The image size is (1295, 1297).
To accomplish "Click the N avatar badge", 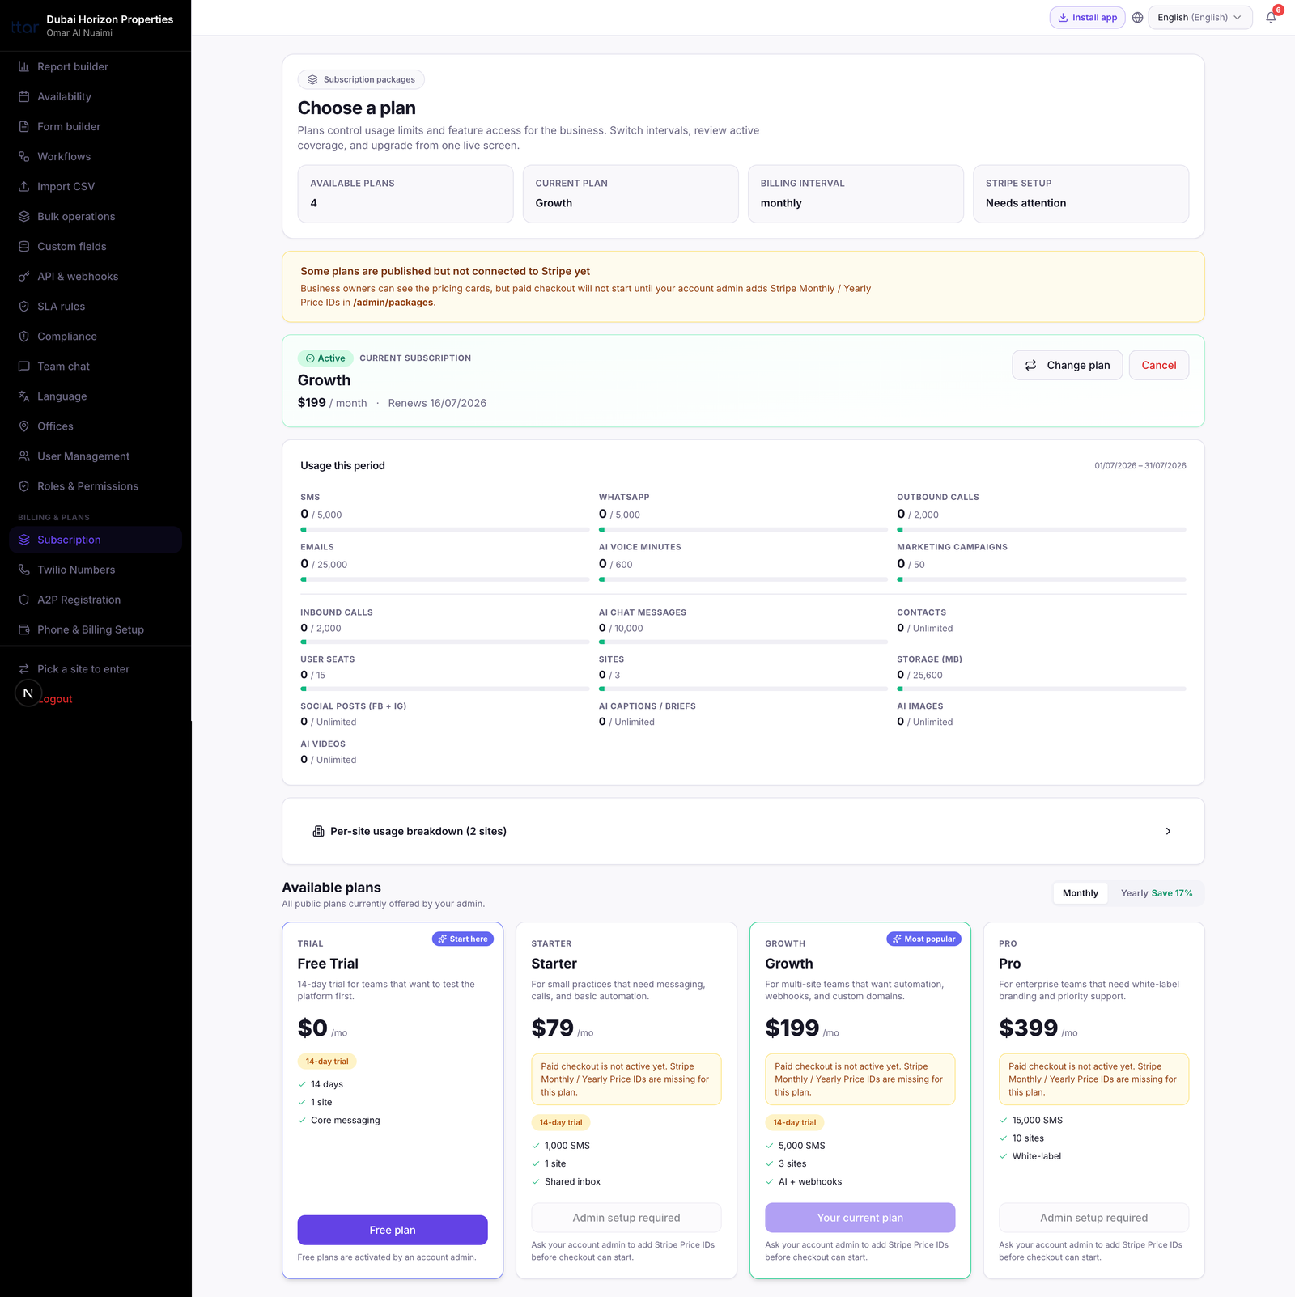I will (28, 693).
